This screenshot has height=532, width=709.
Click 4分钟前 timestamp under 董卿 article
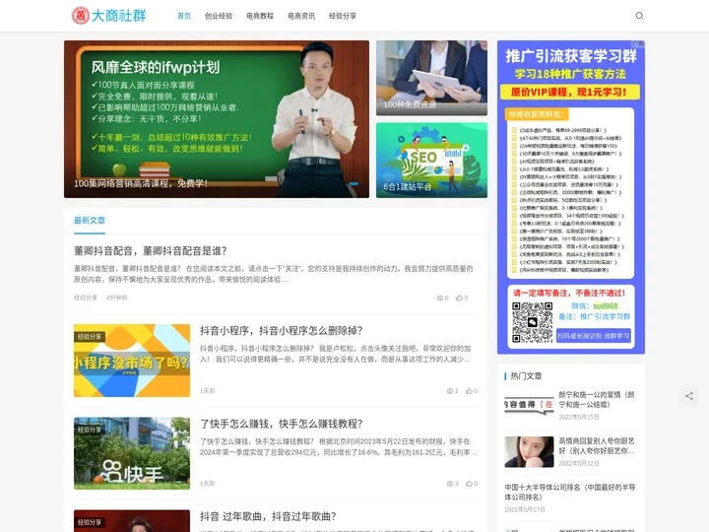click(116, 298)
